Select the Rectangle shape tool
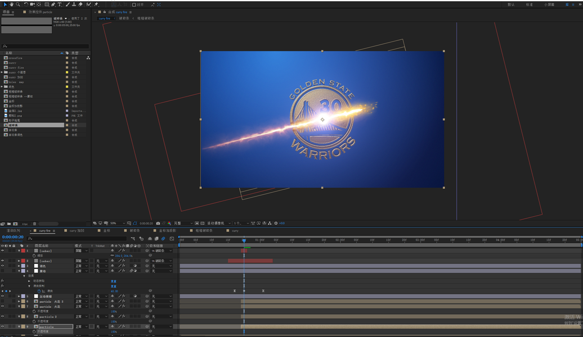Screen dimensions: 583x337 pyautogui.click(x=47, y=4)
